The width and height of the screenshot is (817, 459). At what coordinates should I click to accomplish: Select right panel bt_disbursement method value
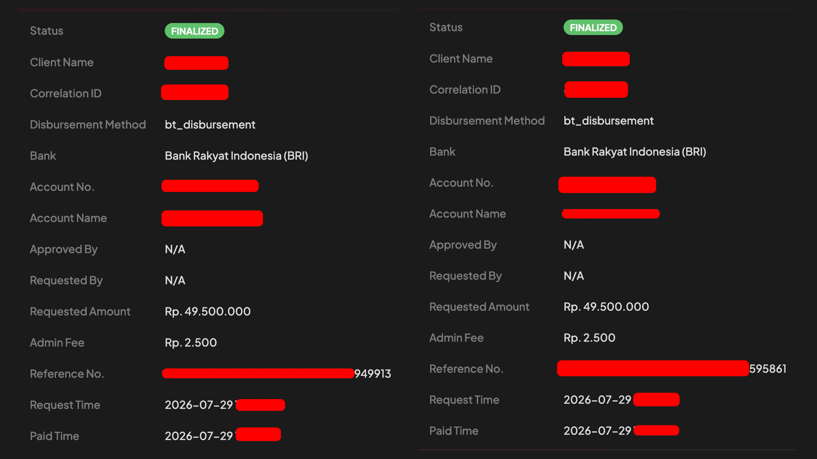pos(608,121)
